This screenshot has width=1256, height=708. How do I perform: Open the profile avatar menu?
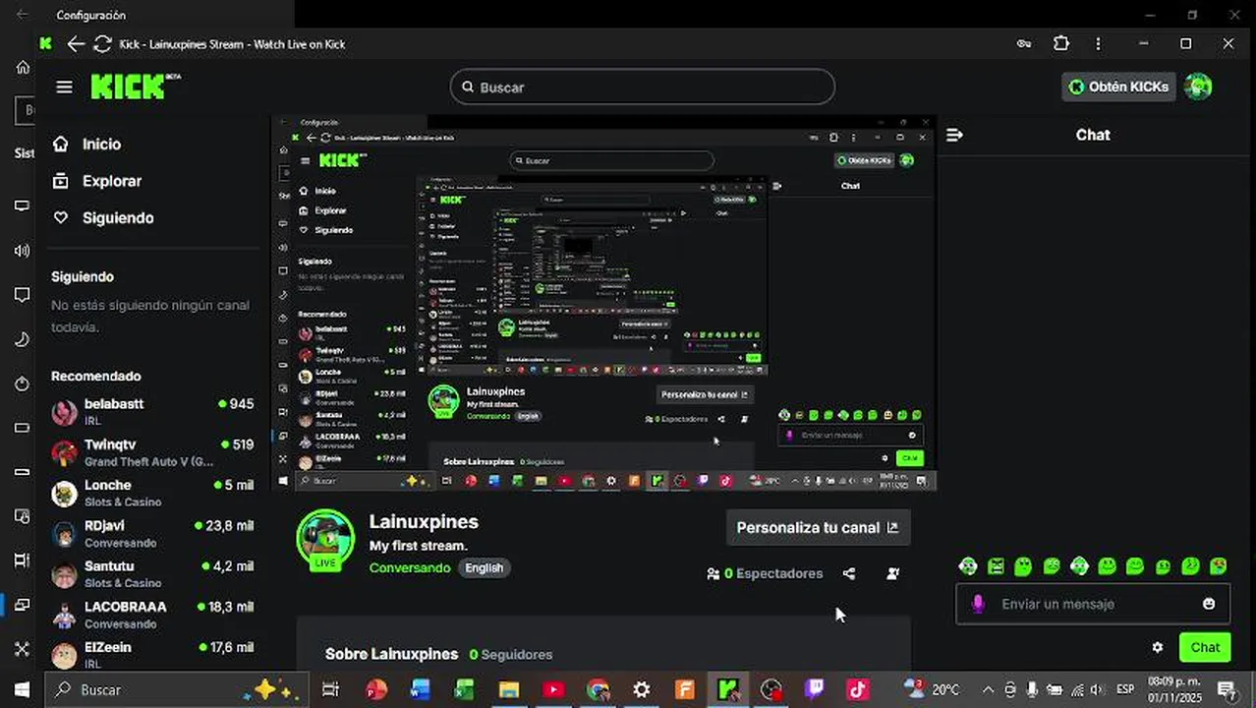1198,87
